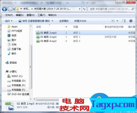
Task: Click 未知艺术家 cell in row 3
Action: (110, 37)
